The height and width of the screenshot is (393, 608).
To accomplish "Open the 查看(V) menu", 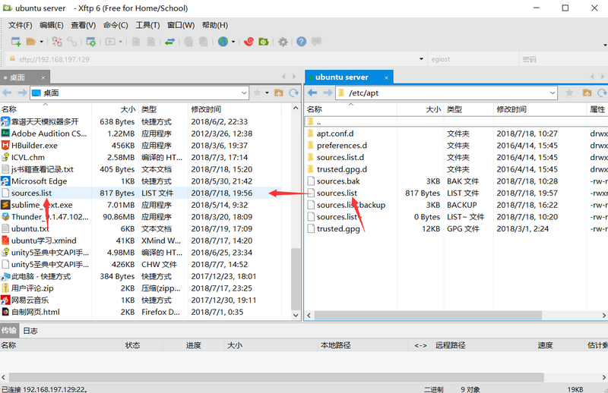I will (x=84, y=25).
